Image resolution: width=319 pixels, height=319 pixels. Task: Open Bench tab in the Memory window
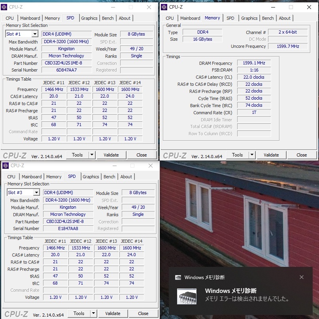click(x=268, y=18)
